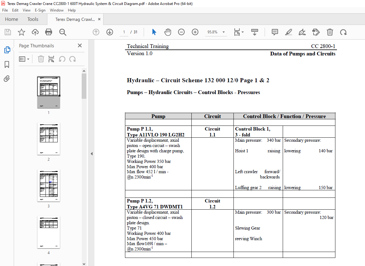365x266 pixels.
Task: Activate the arrow selection tool
Action: 154,32
